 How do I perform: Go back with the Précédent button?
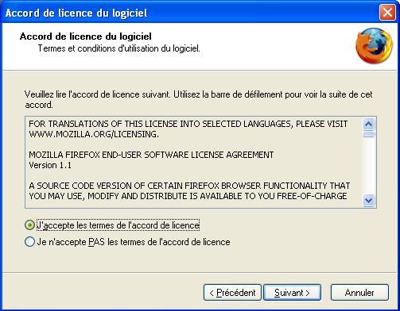[x=232, y=293]
